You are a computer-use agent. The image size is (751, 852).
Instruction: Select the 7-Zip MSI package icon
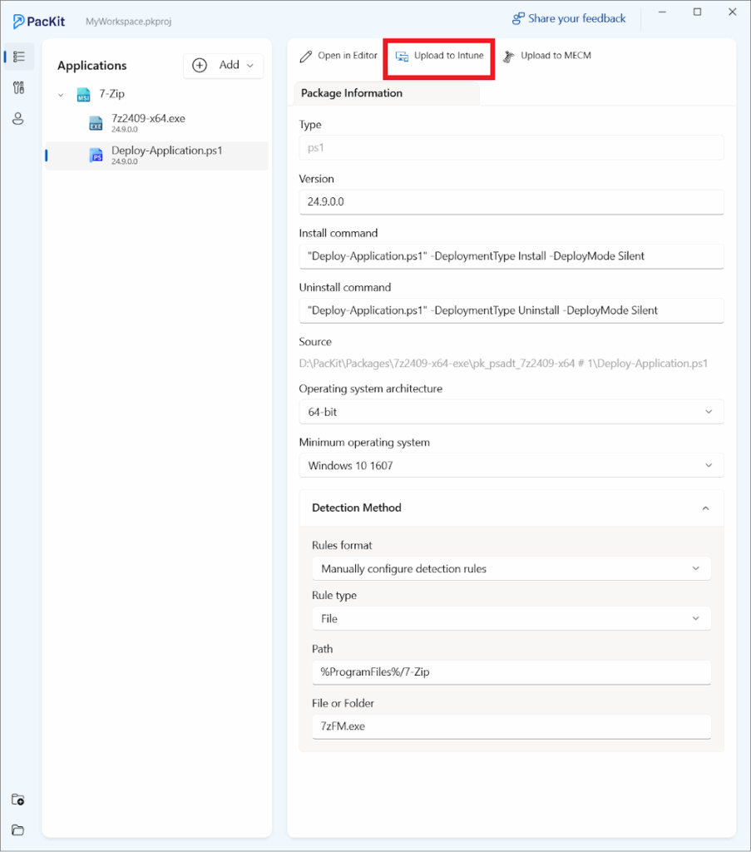(x=83, y=95)
